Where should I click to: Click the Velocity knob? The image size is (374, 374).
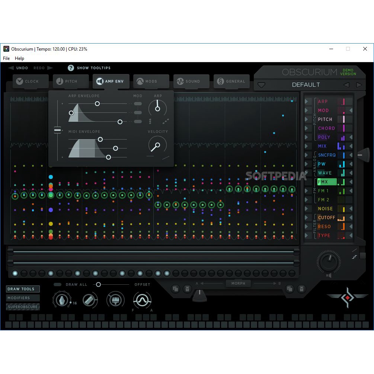coord(157,145)
